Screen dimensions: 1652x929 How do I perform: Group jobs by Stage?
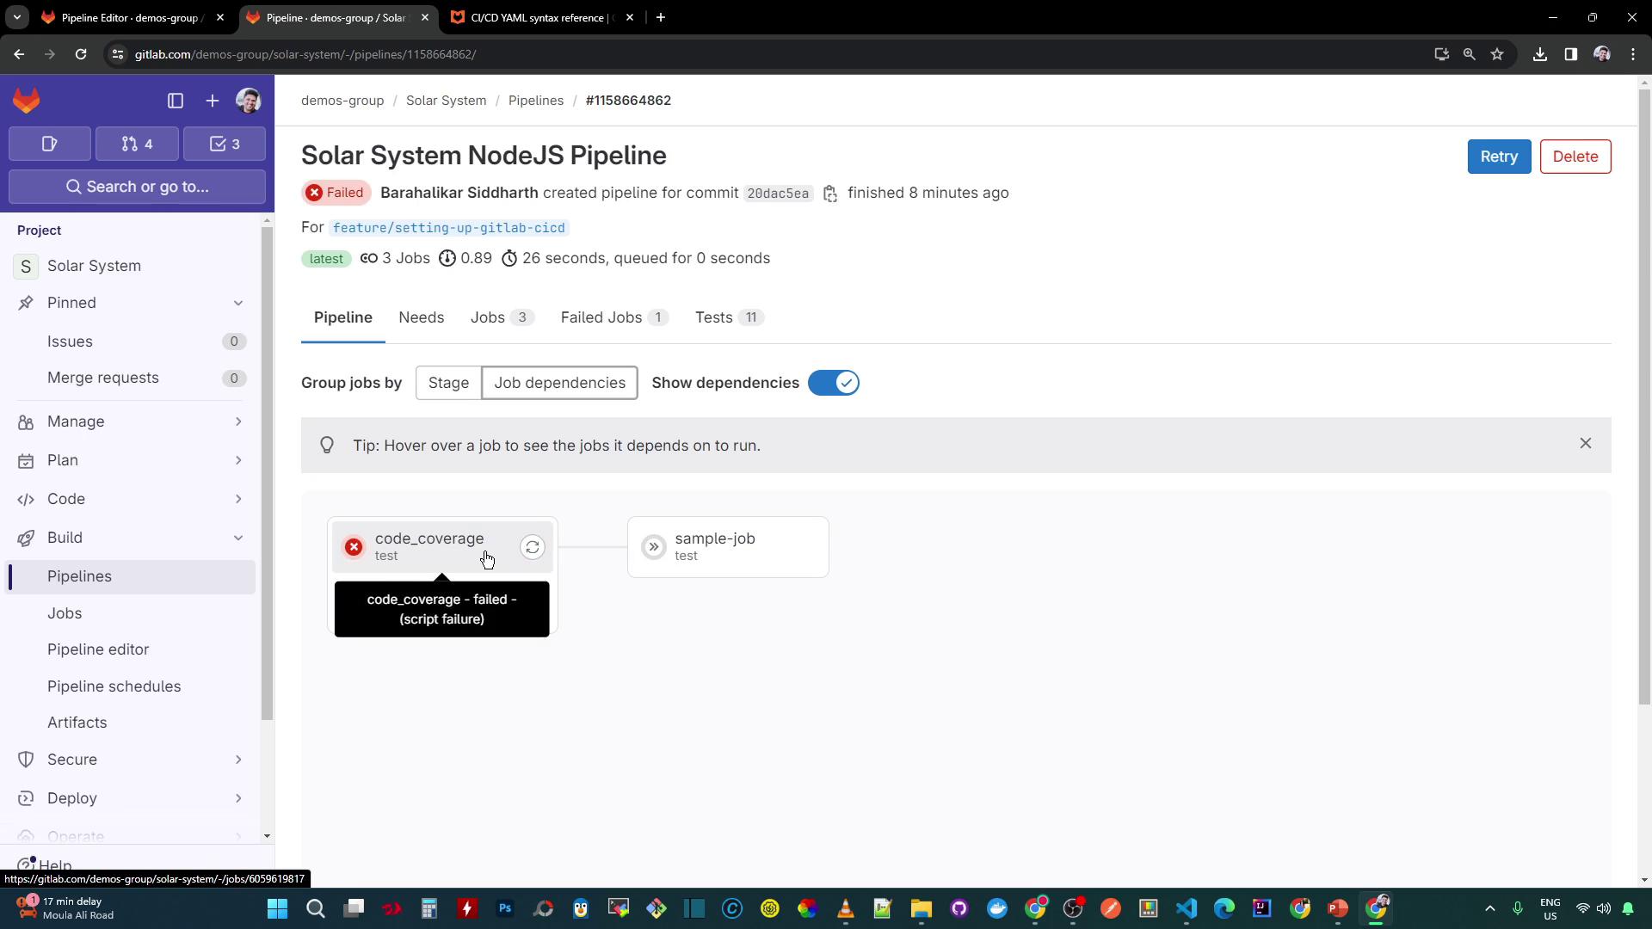(x=448, y=383)
